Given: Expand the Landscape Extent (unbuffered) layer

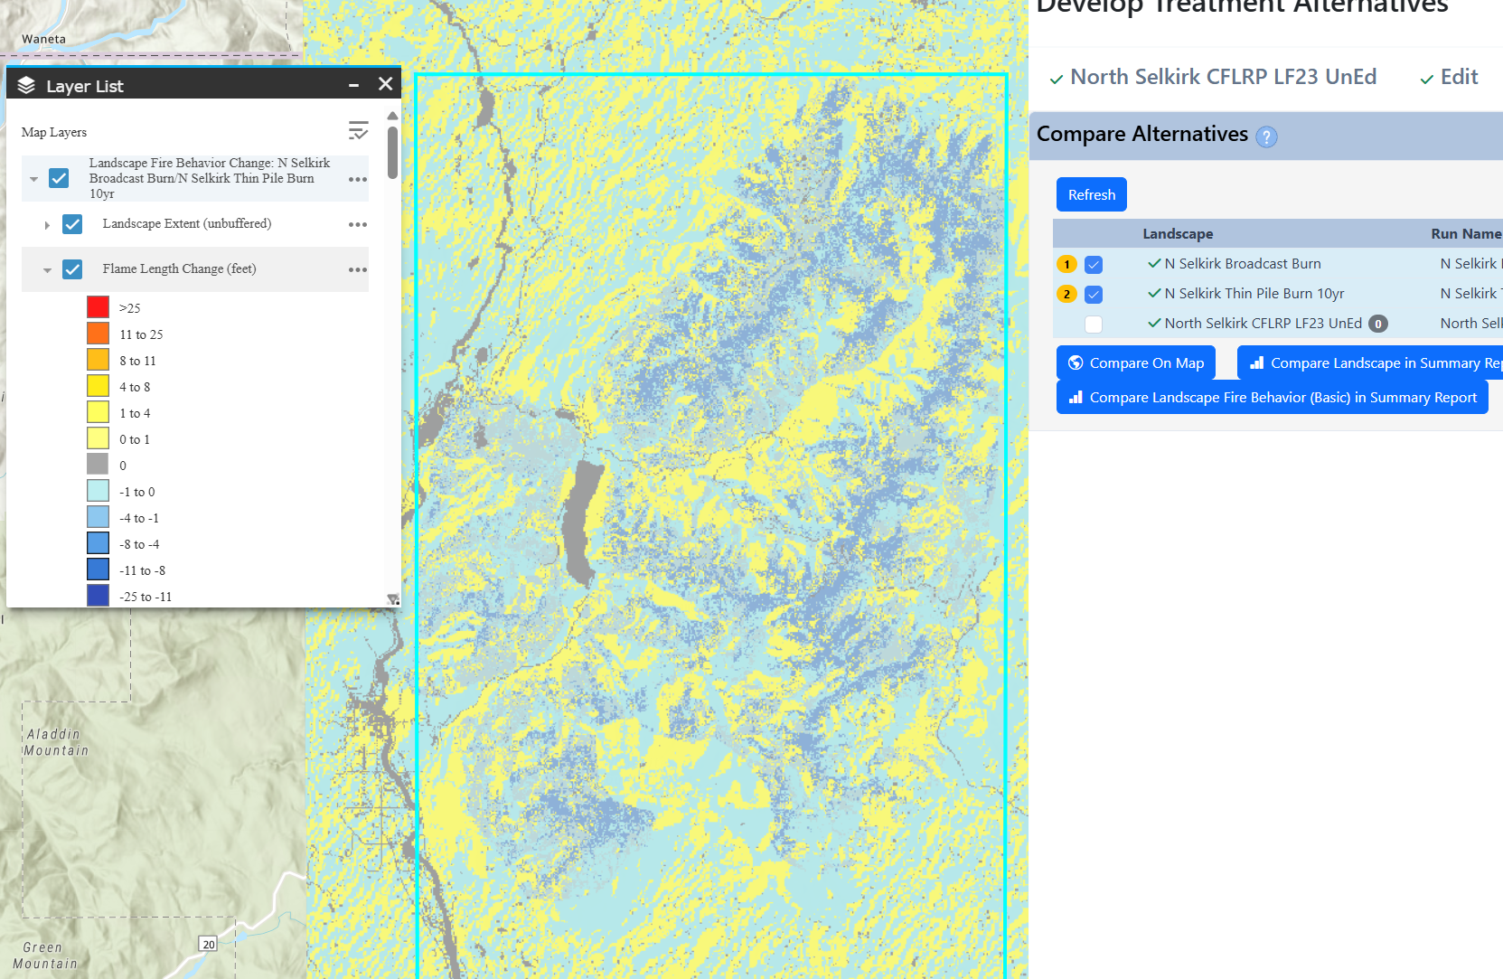Looking at the screenshot, I should [47, 224].
